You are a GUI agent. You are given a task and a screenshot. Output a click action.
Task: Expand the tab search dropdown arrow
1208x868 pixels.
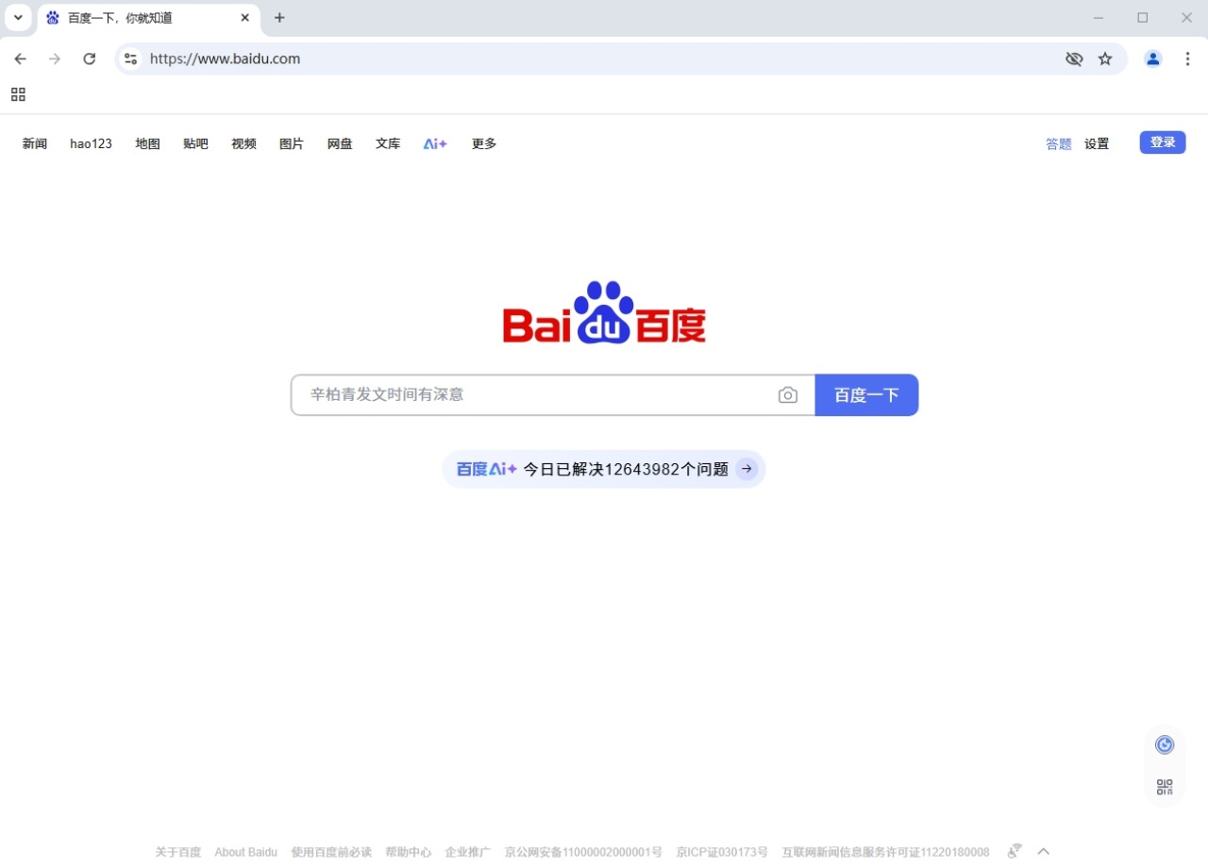click(18, 18)
